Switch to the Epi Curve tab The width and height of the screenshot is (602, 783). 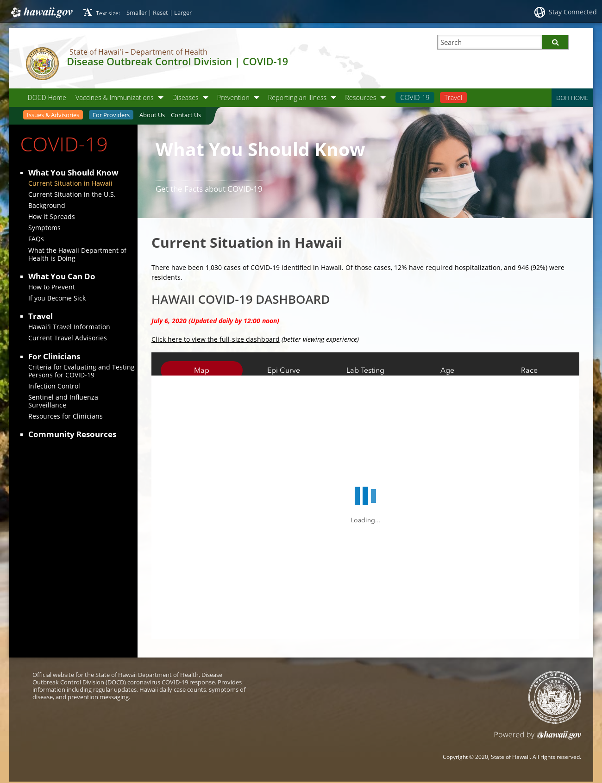coord(283,370)
